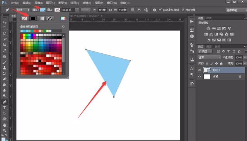The image size is (247, 141).
Task: Select the Pen tool in the toolbox
Action: 4,102
